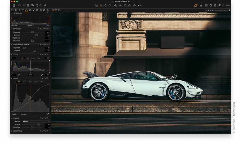Open the proofing glasses icon
The width and height of the screenshot is (241, 144).
click(x=228, y=5)
